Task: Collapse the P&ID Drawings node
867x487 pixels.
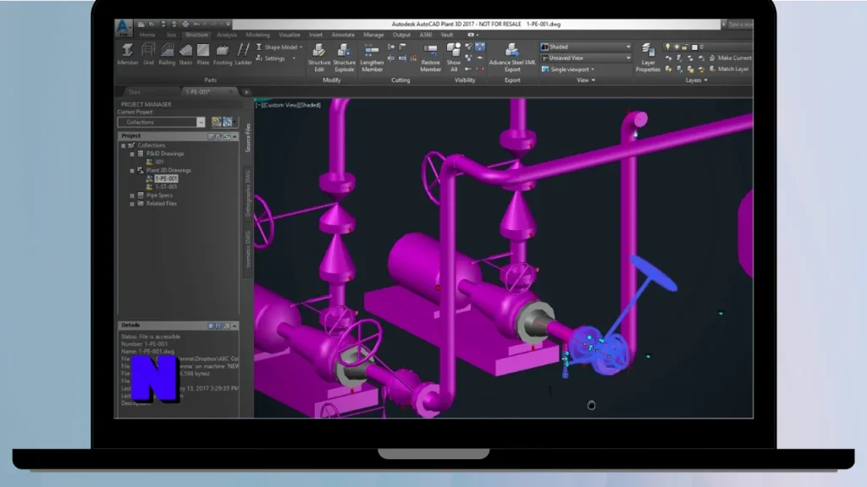Action: tap(132, 154)
